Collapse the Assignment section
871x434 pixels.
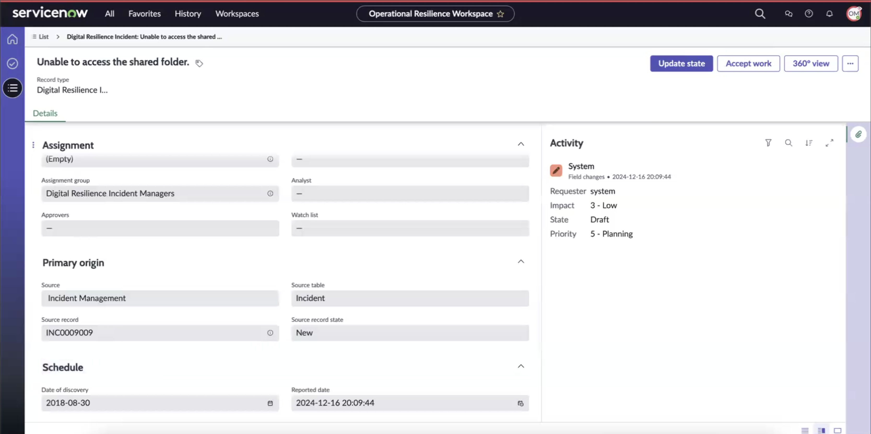[521, 144]
